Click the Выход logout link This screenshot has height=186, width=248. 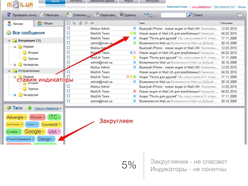tap(242, 7)
